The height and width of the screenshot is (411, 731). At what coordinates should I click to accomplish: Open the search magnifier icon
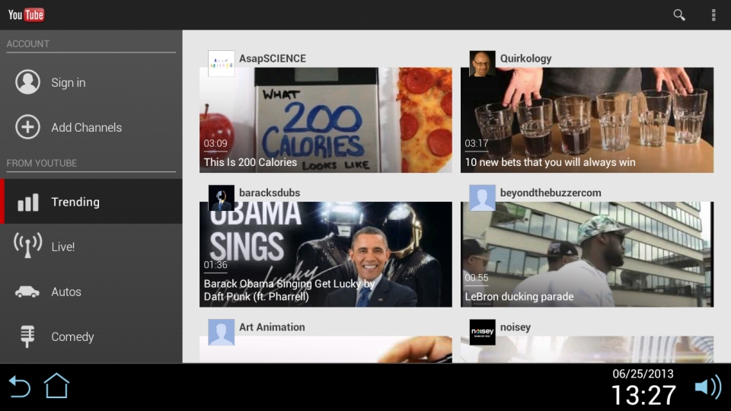[678, 15]
